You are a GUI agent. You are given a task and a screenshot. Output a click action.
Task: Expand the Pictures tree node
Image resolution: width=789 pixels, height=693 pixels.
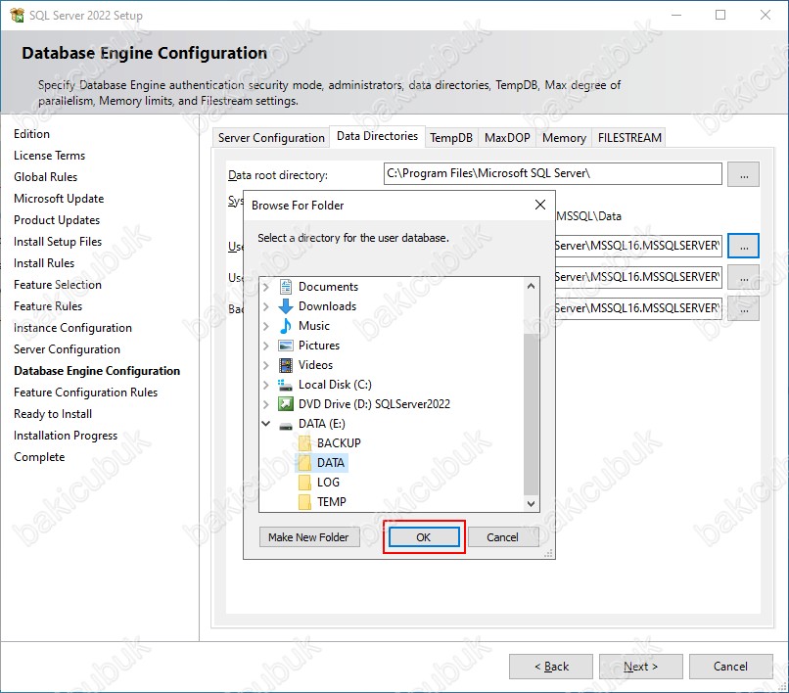(x=266, y=346)
